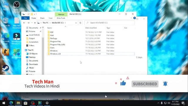Viewport: 188px width, 106px height.
Task: Sort by the Name column header
Action: click(x=50, y=28)
